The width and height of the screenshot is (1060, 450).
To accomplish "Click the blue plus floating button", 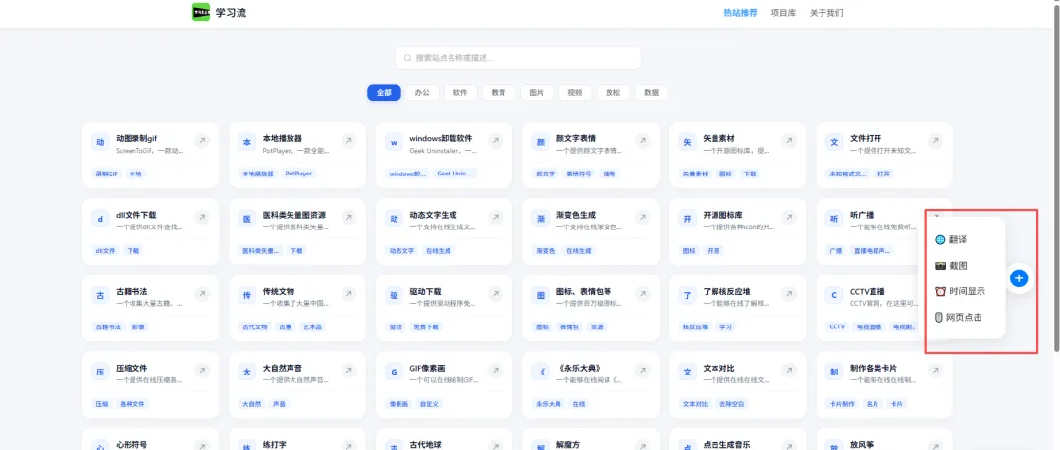I will pos(1020,277).
